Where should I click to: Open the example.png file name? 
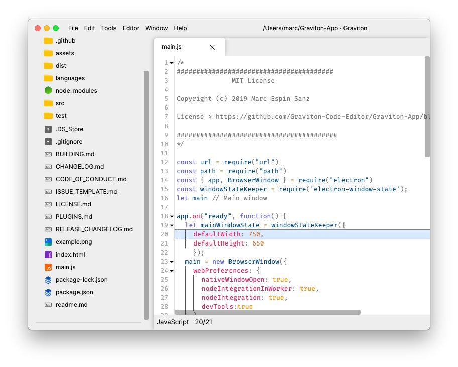coord(74,242)
